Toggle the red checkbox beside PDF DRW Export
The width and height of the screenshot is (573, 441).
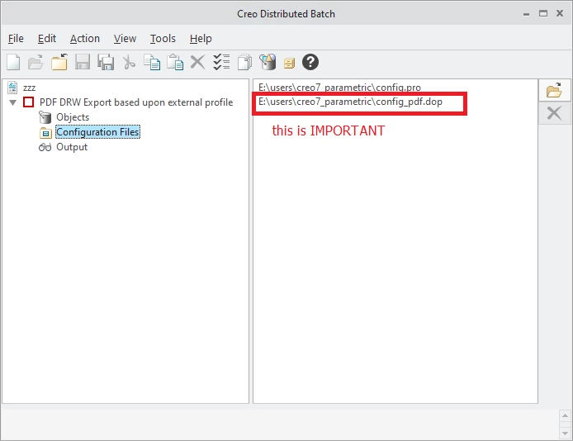pos(29,102)
